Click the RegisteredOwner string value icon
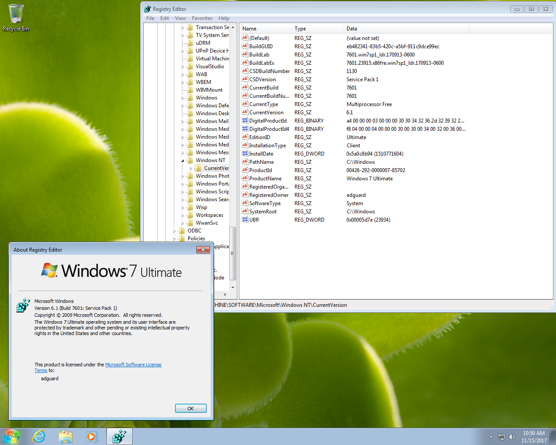The image size is (556, 445). pos(245,195)
